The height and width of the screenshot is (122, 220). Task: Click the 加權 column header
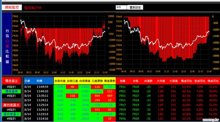coord(122,81)
